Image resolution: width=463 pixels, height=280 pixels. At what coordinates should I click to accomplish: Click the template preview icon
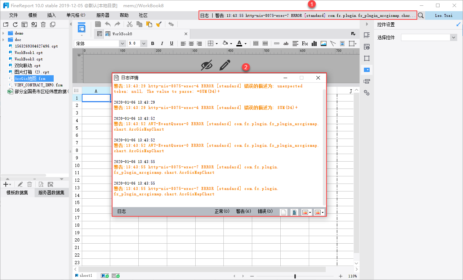click(x=81, y=28)
